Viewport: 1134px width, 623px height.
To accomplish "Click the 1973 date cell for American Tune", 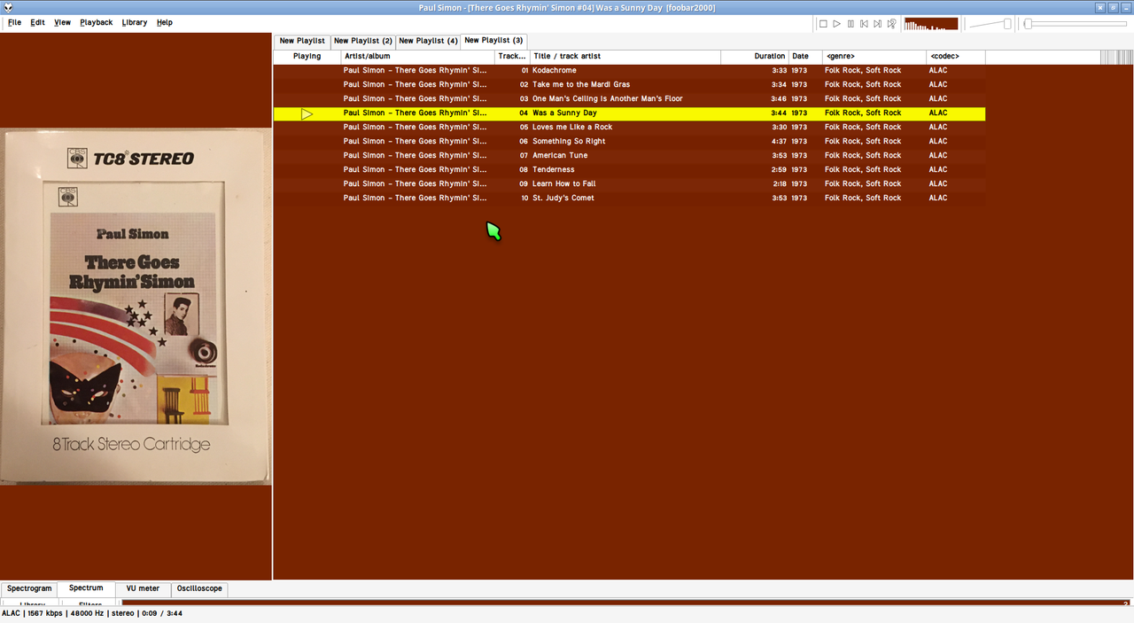I will pos(799,156).
